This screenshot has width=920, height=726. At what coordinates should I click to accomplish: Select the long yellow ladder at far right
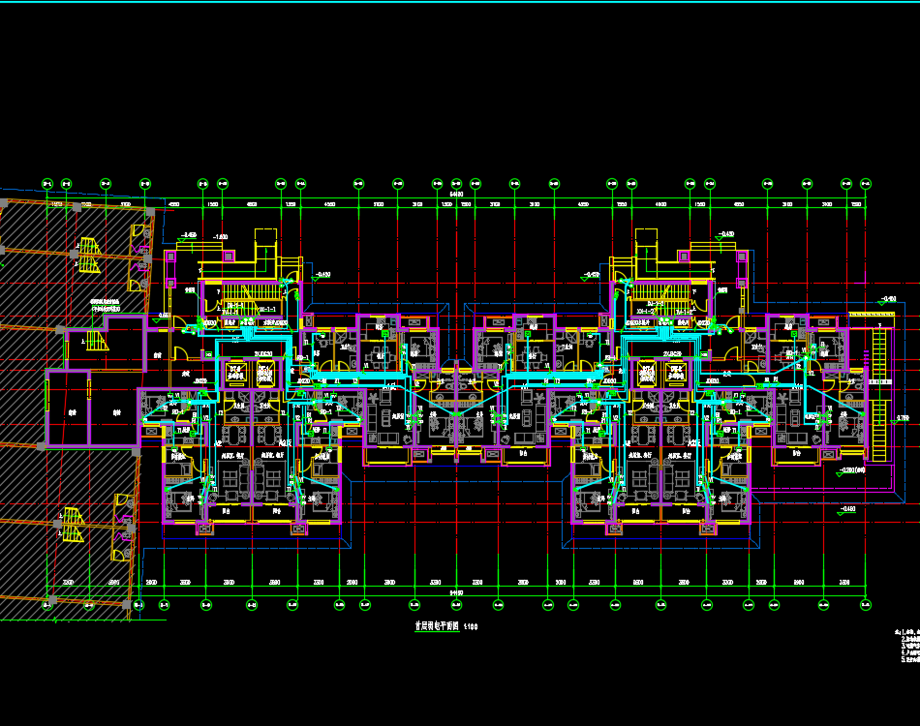pos(878,397)
